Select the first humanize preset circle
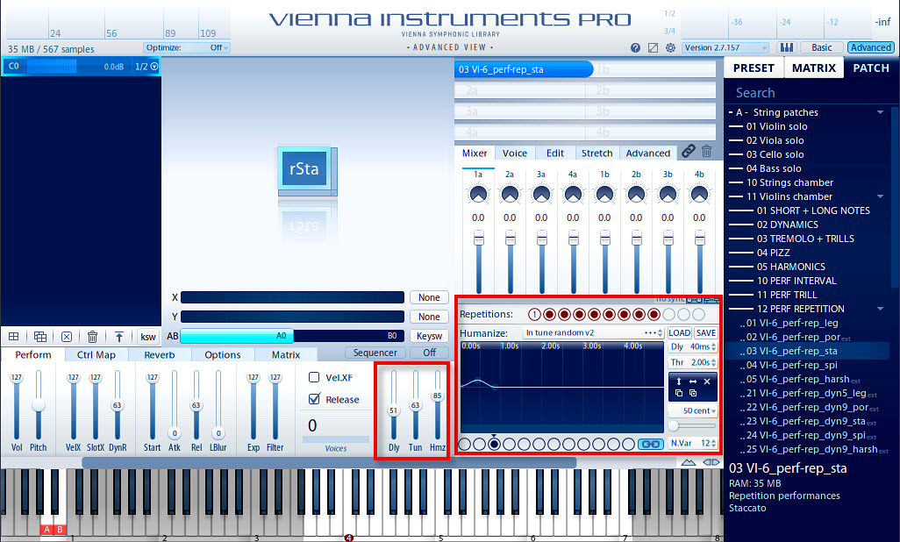Viewport: 900px width, 542px height. click(464, 444)
